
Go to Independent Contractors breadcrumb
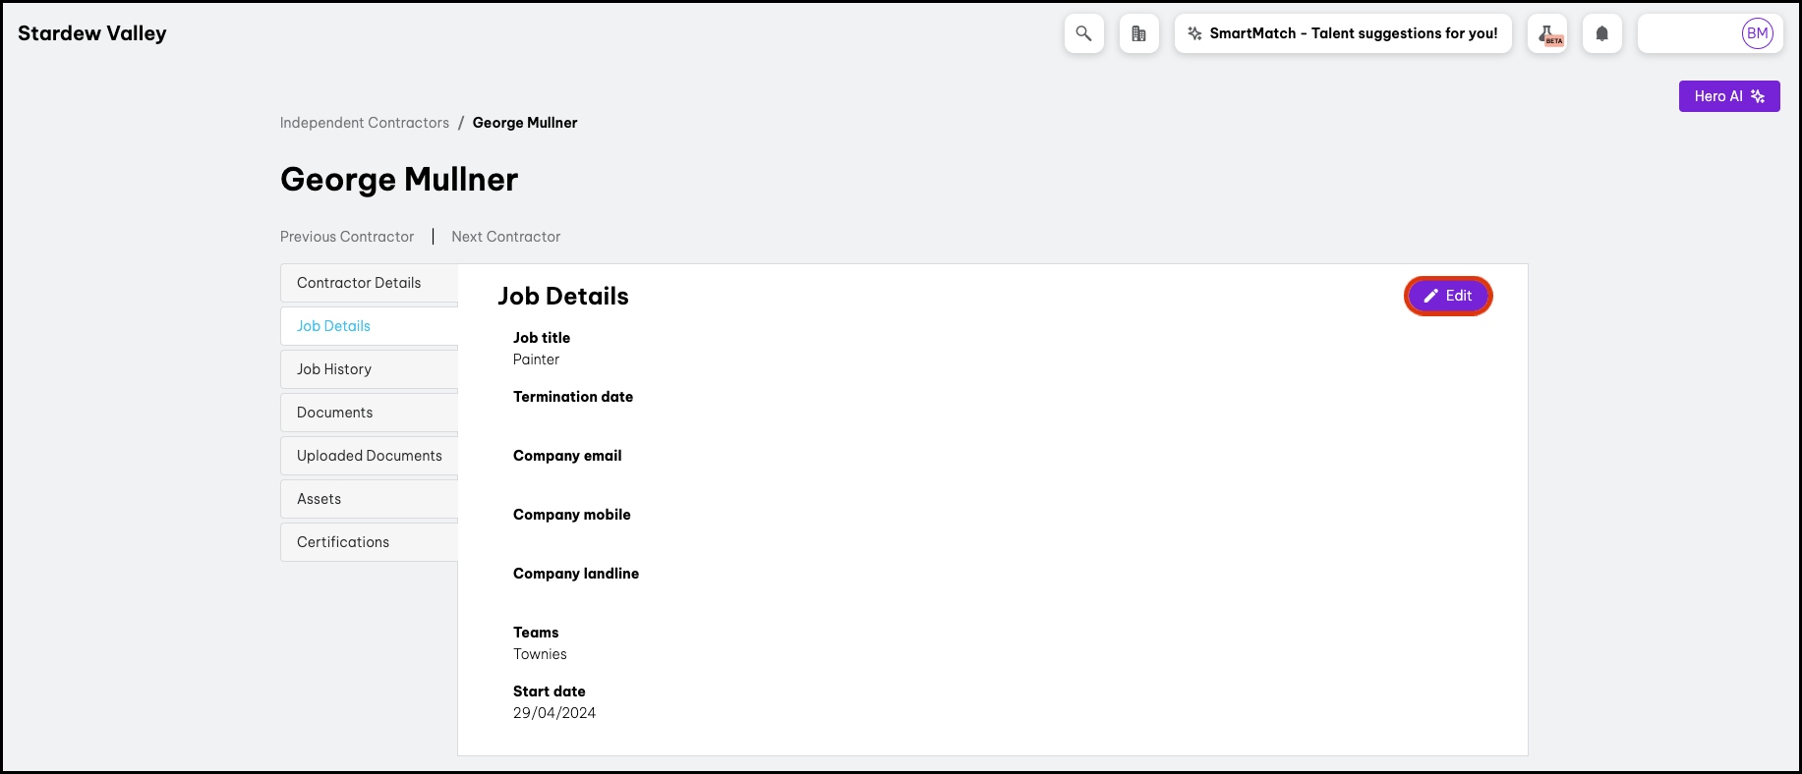coord(365,123)
